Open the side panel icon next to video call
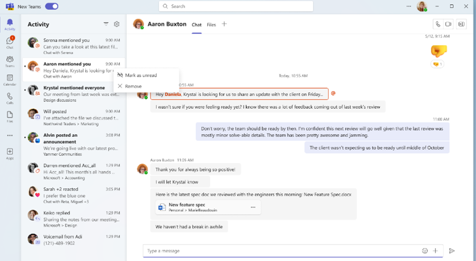 pyautogui.click(x=461, y=24)
